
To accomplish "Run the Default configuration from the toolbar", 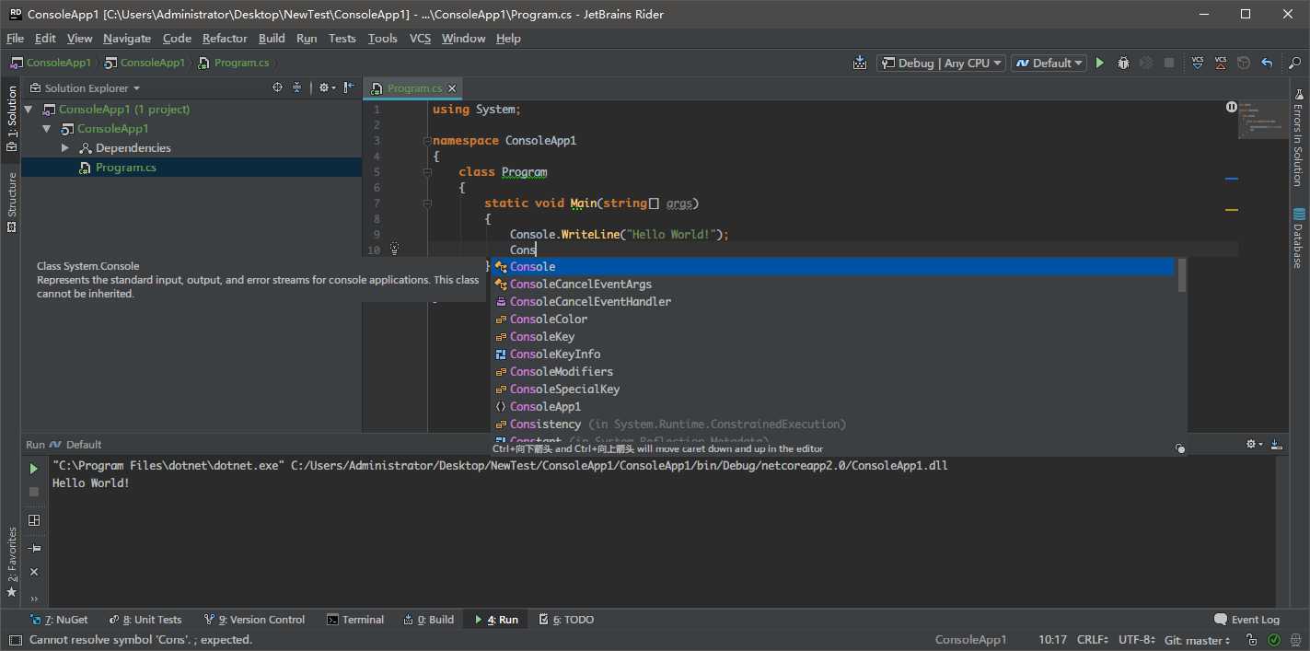I will 1099,63.
